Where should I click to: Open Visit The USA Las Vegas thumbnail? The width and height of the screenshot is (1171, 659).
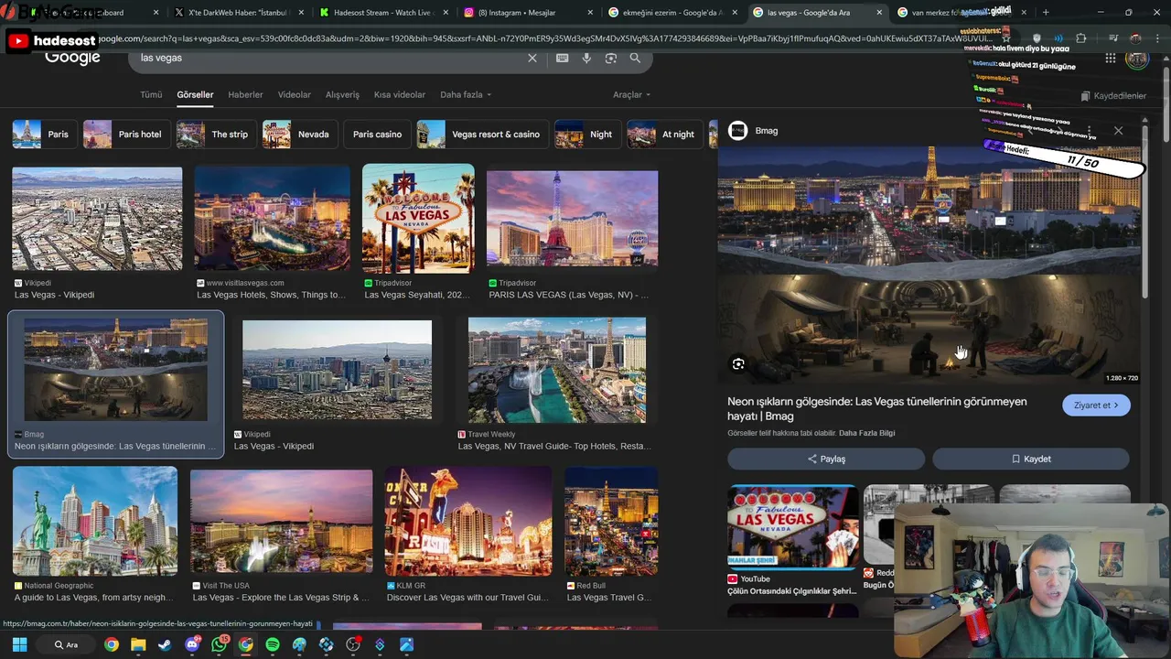pyautogui.click(x=281, y=521)
